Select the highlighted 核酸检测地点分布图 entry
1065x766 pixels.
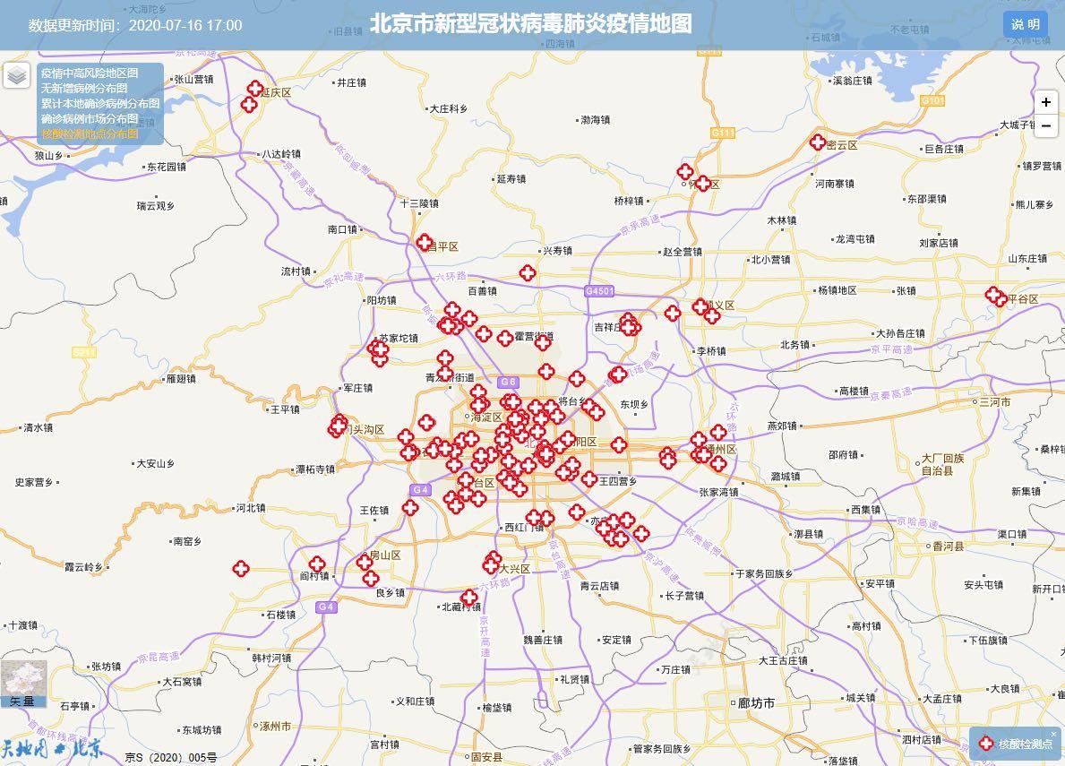[x=89, y=133]
